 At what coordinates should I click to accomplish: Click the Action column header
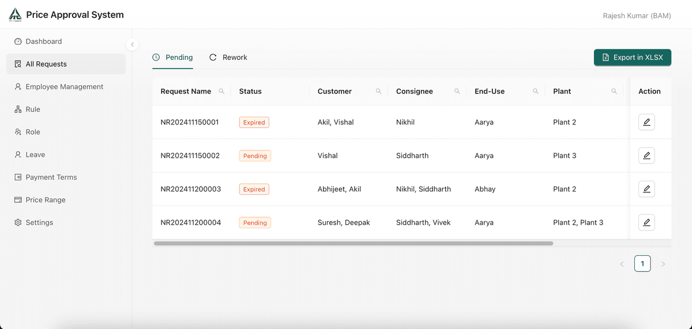click(x=649, y=91)
